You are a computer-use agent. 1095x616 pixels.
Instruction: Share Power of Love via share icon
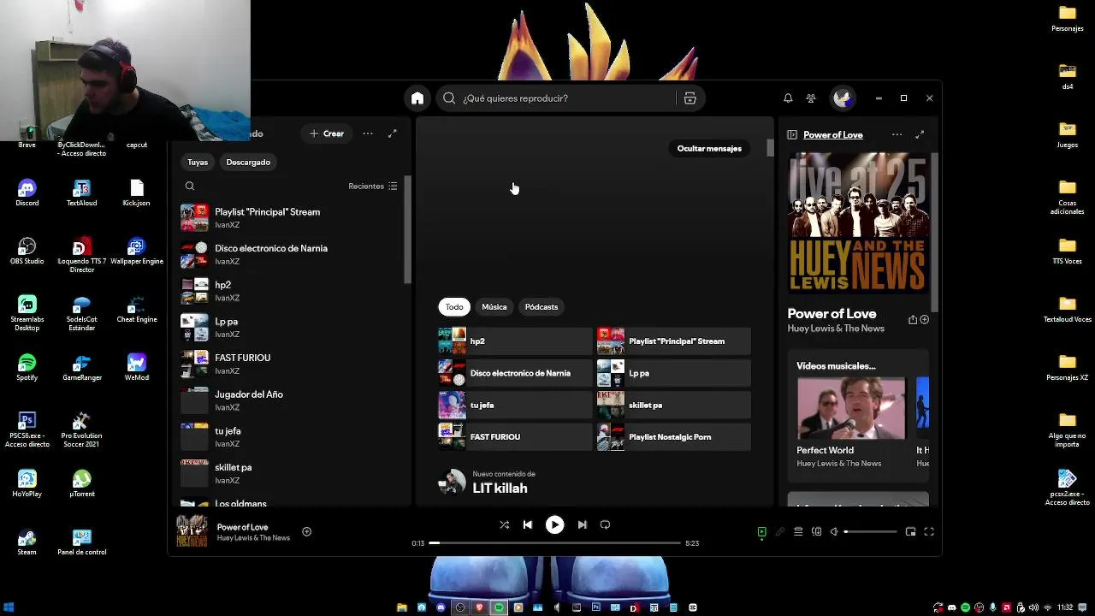pyautogui.click(x=913, y=320)
